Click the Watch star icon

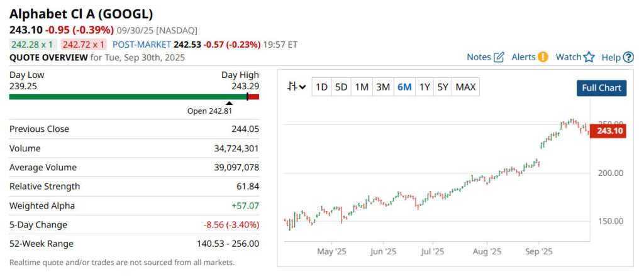[589, 57]
